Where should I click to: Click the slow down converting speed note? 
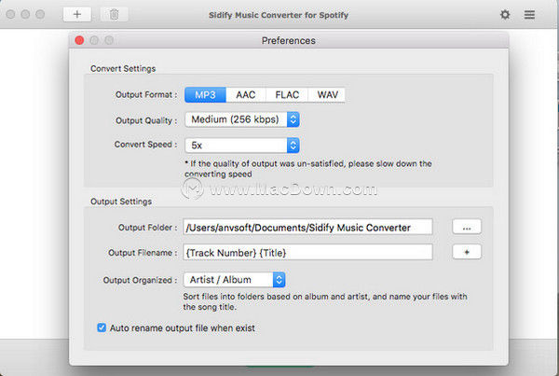coord(308,169)
